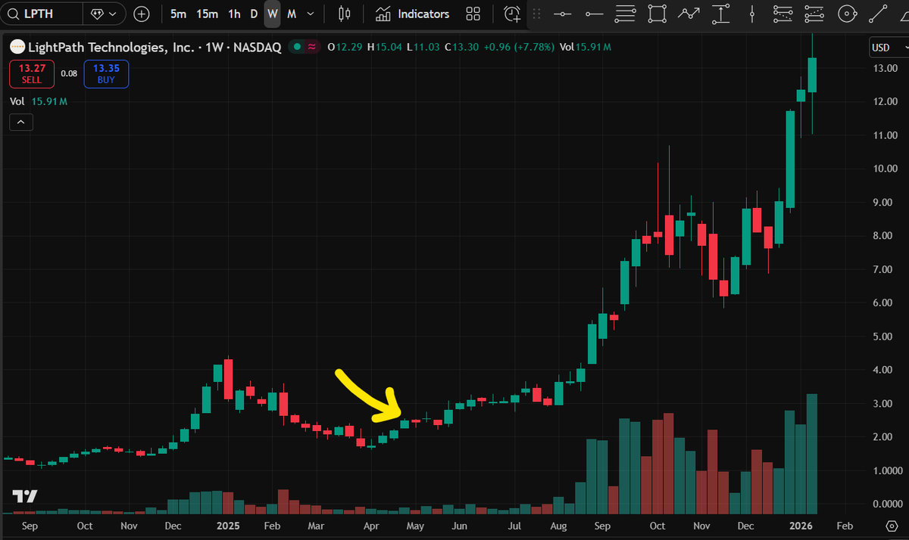Create an alert with the clock icon
909x540 pixels.
tap(513, 14)
